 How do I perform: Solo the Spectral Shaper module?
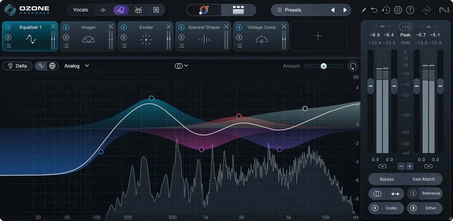click(x=182, y=37)
